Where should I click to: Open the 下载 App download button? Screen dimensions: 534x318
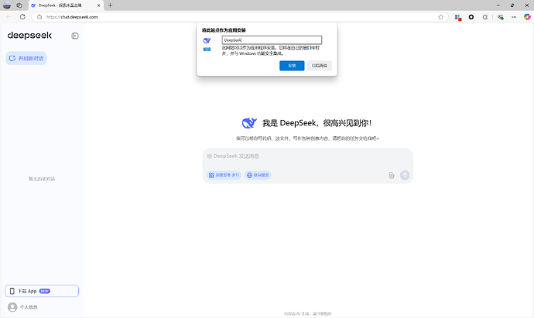click(42, 291)
